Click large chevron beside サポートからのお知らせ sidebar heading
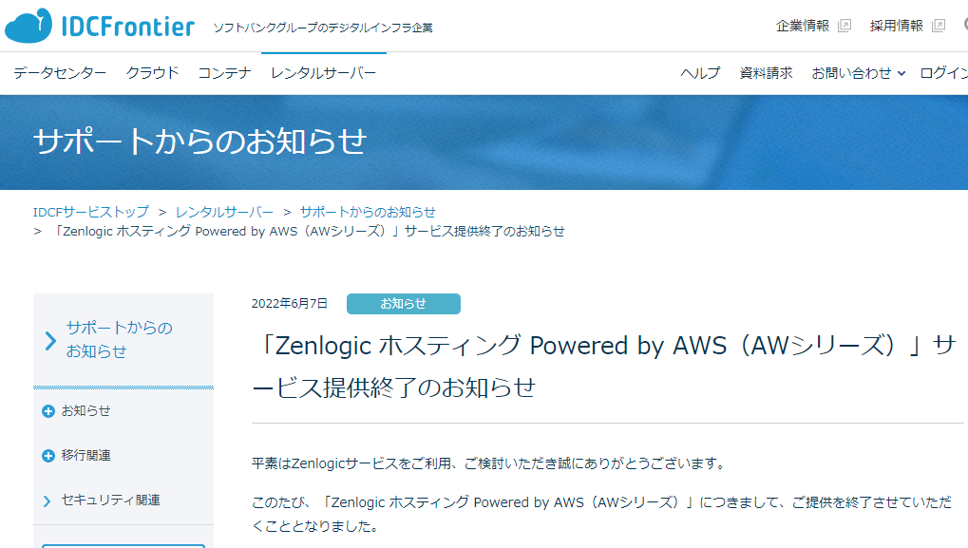 click(50, 340)
